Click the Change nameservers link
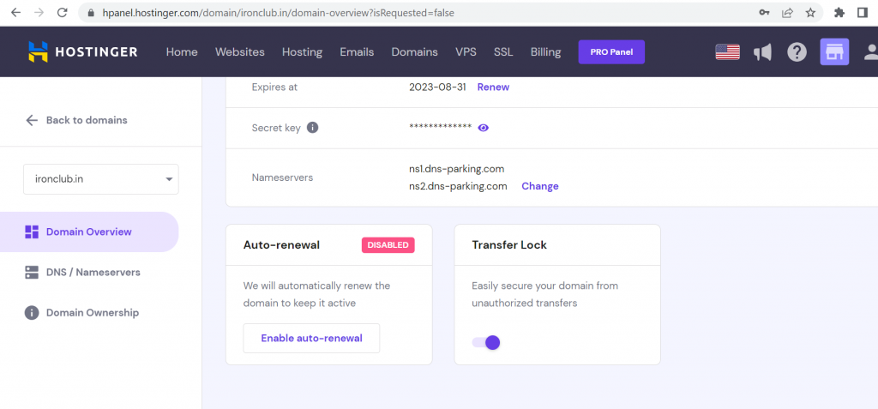878x409 pixels. tap(540, 186)
